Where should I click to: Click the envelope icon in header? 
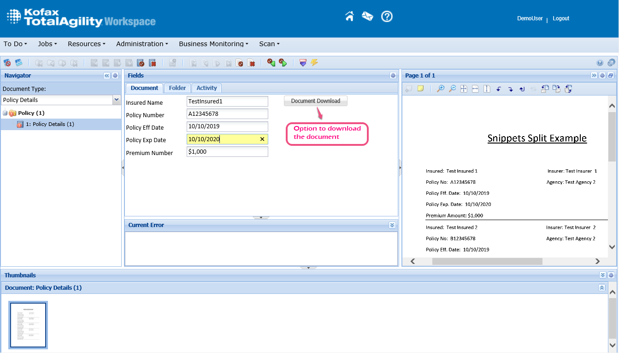(367, 17)
